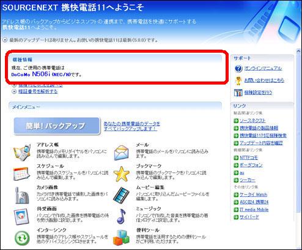
Task: Open the 待受画面 wallpaper icon
Action: click(21, 217)
